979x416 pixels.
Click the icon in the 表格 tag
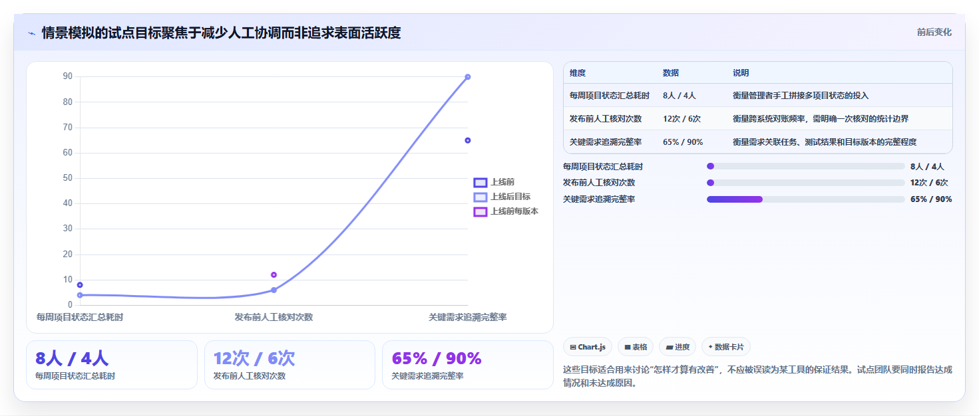[x=628, y=347]
